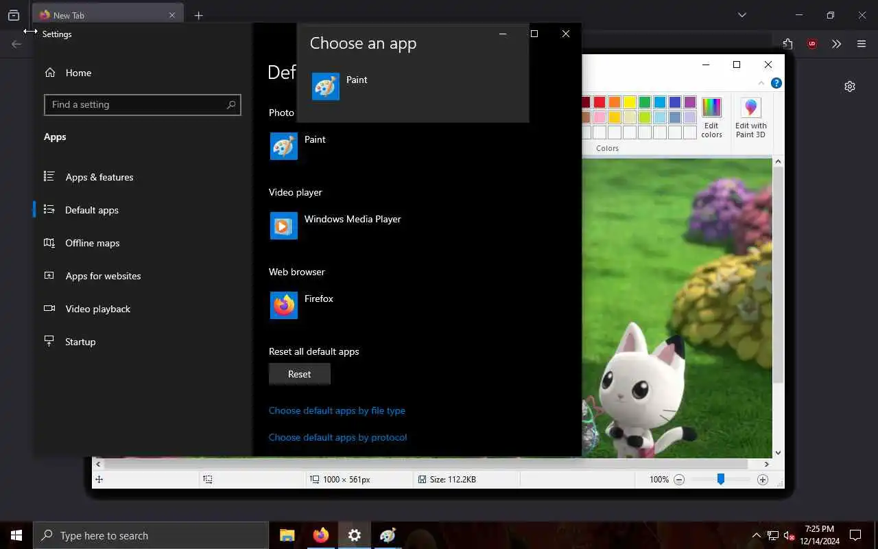Open volume control in system tray

point(789,535)
